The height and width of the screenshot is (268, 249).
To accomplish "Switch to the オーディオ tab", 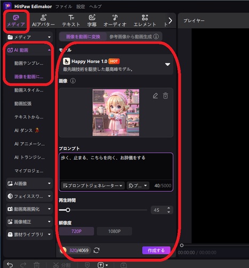I will coord(115,21).
